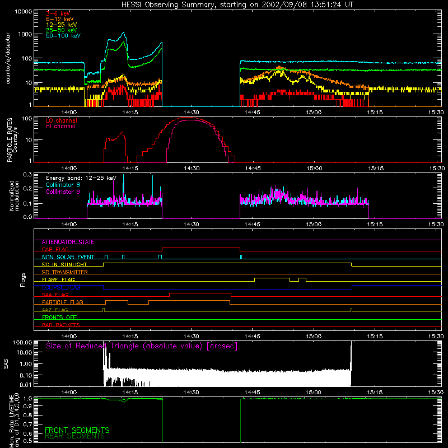This screenshot has height=448, width=448.
Task: Click the 'Size of Reduced Triangle' panel title
Action: pos(142,346)
